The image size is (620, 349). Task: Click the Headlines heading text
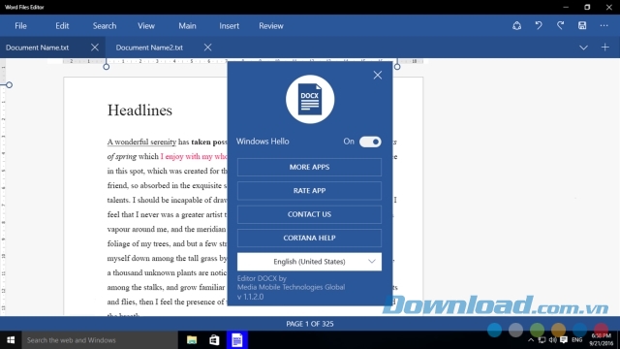pos(139,111)
